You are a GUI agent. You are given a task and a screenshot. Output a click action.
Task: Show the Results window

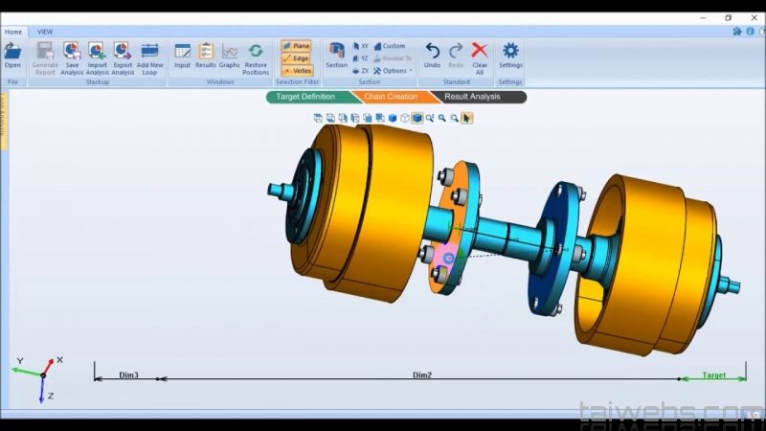tap(206, 56)
